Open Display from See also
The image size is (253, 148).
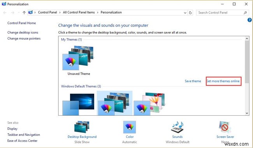tap(12, 129)
